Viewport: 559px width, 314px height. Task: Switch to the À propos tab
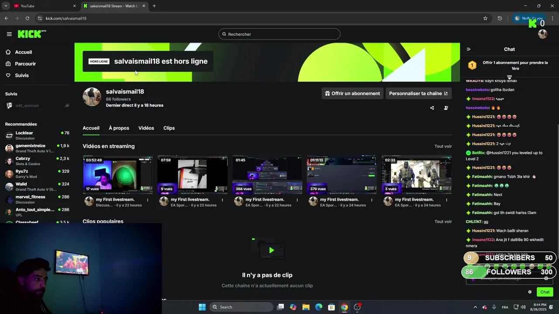tap(119, 128)
